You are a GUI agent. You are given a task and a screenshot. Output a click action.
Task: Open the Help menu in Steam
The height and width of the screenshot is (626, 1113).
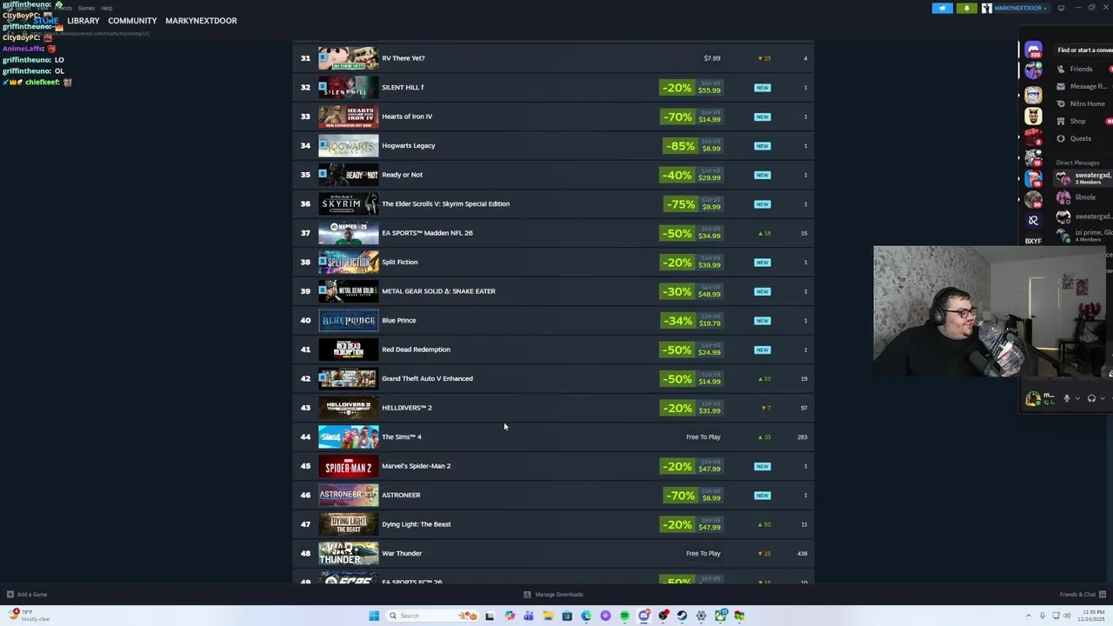[x=106, y=8]
